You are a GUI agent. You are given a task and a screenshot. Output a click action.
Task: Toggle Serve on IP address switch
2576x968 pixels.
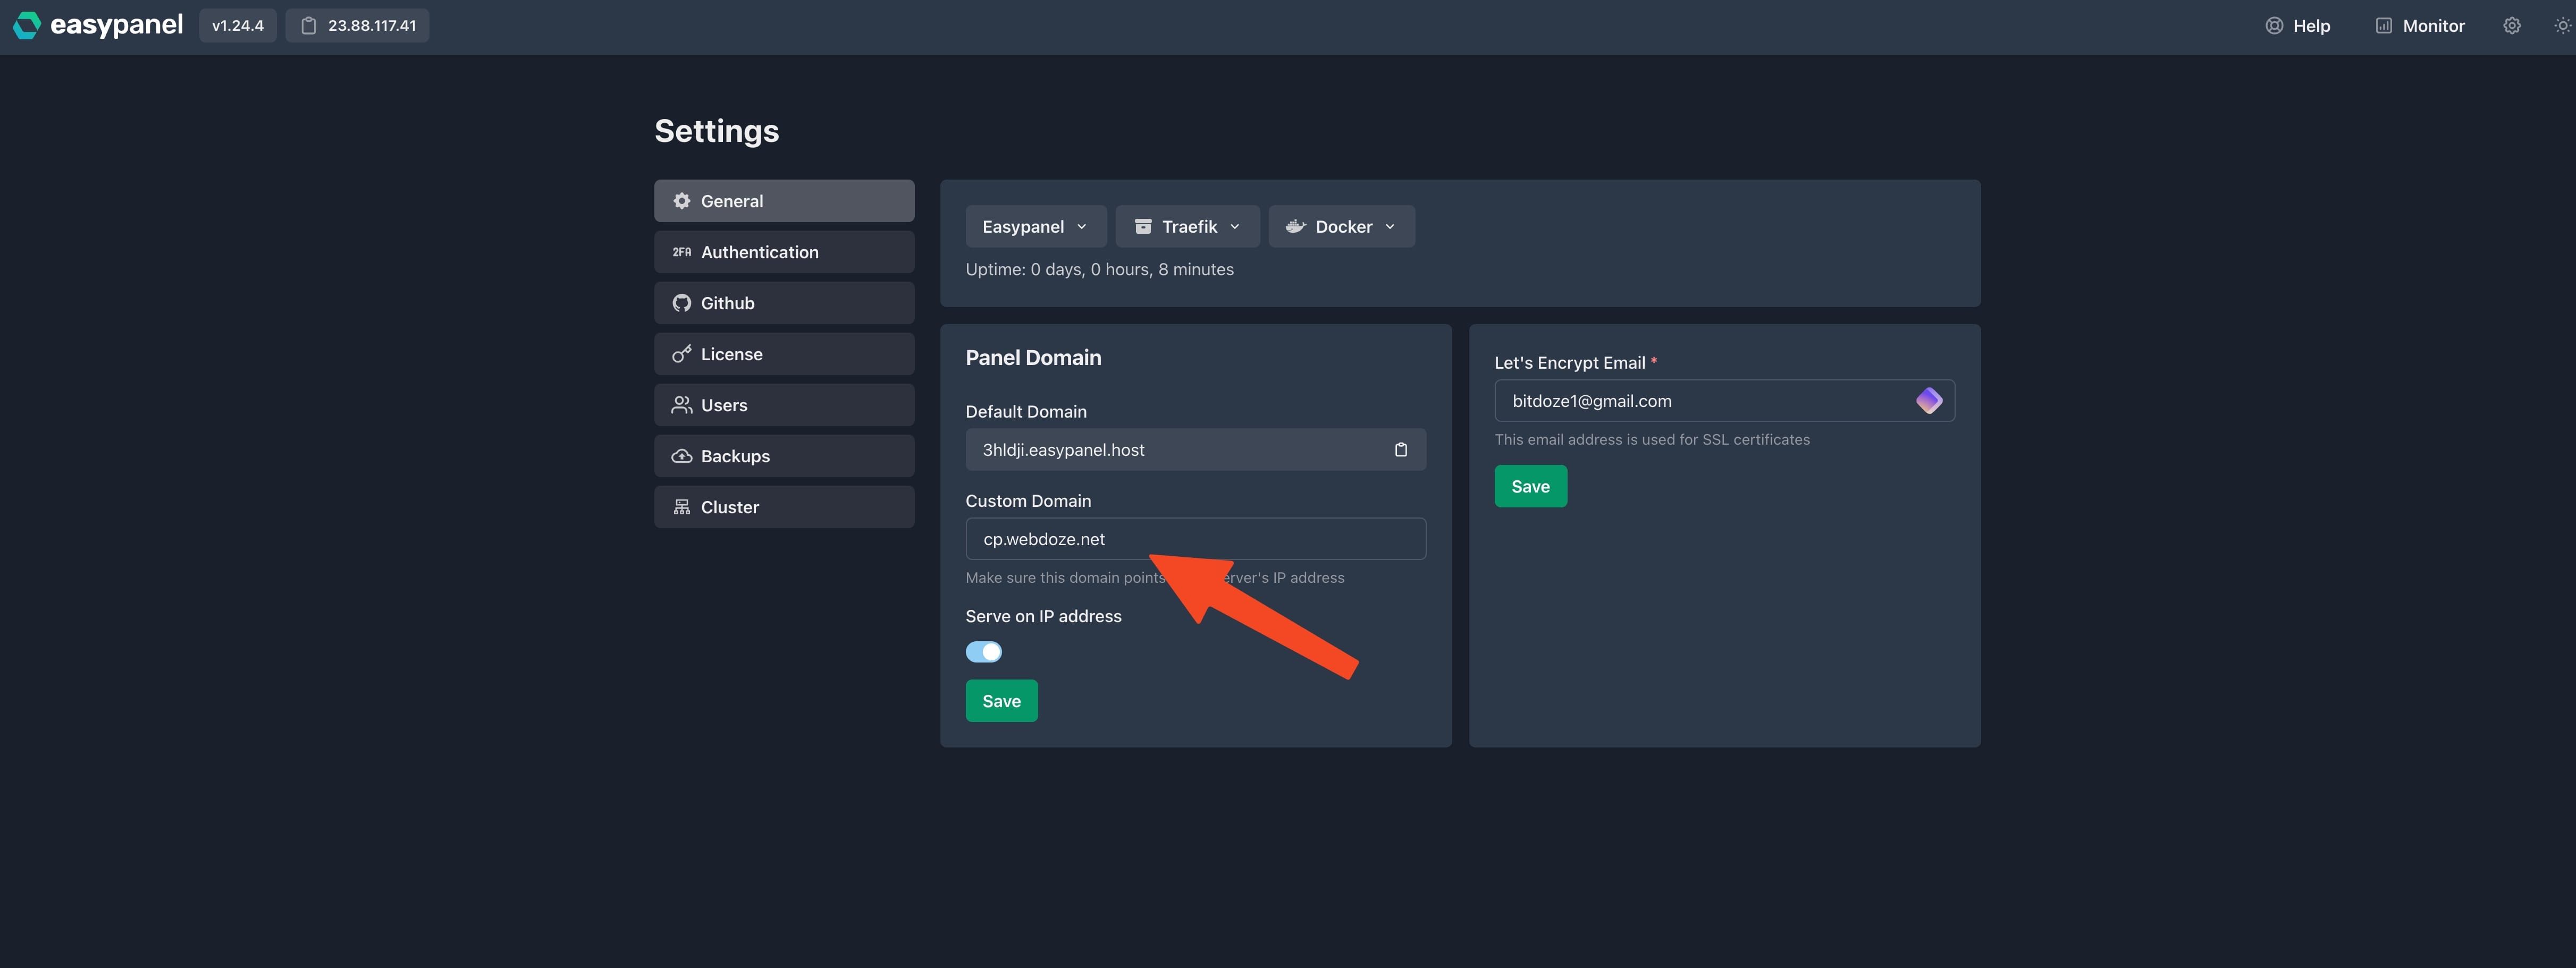click(x=984, y=651)
